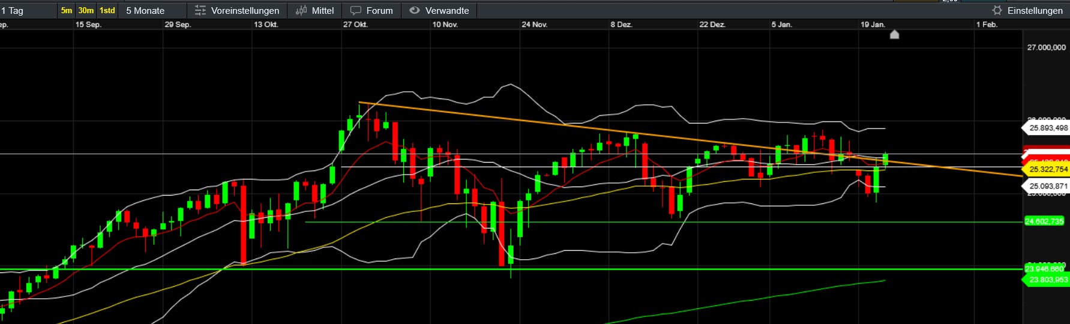Image resolution: width=1070 pixels, height=324 pixels.
Task: Switch to the 5m interval
Action: point(67,10)
